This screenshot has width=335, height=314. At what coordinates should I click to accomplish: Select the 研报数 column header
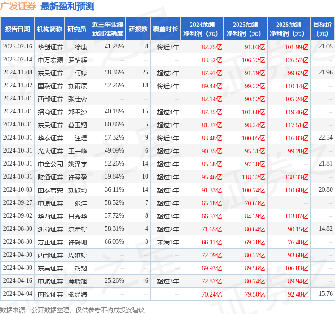point(138,29)
